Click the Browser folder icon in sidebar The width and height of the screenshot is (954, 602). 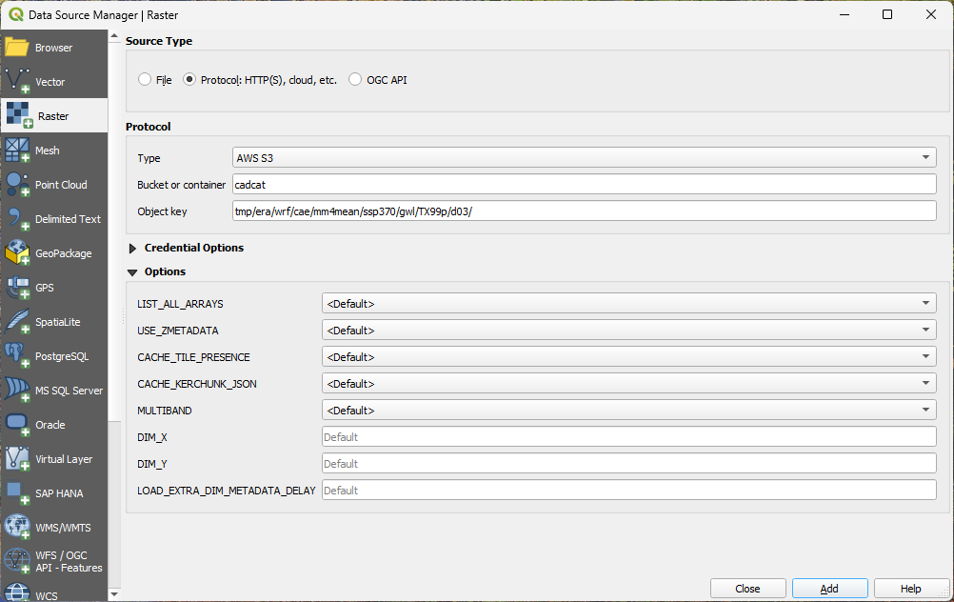[17, 48]
